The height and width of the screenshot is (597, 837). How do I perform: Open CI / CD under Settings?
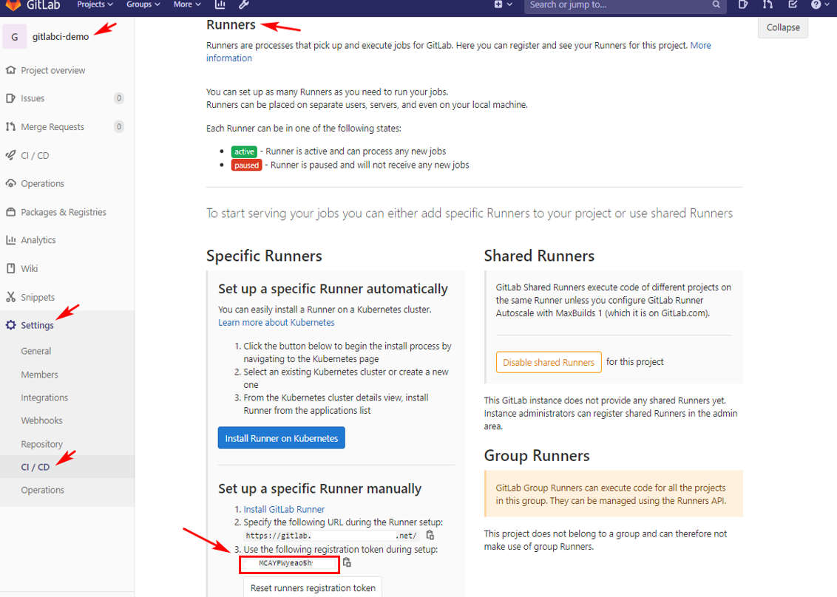35,467
